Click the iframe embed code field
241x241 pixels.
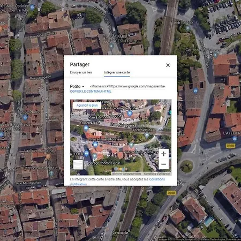point(127,86)
